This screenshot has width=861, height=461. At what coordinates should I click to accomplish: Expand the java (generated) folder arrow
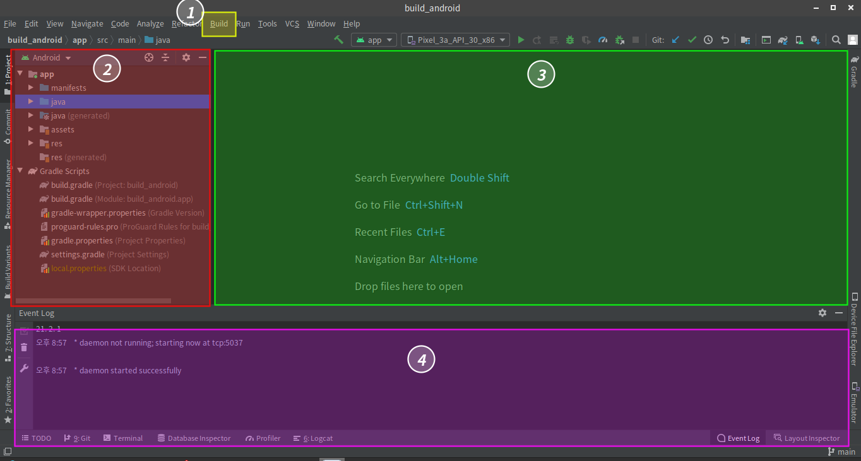(x=31, y=115)
